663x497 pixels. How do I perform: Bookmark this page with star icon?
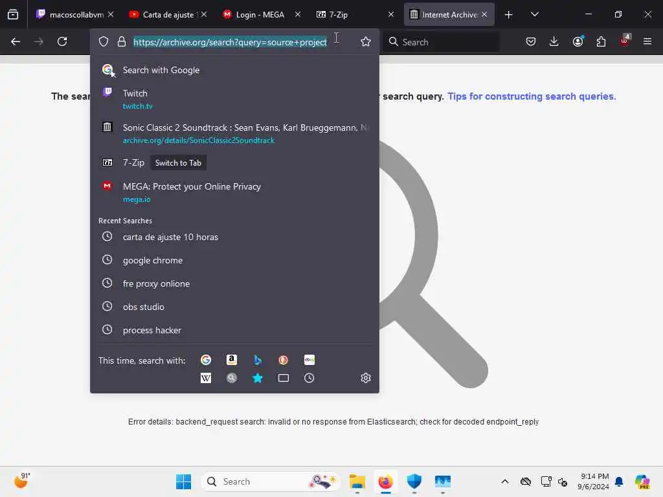pyautogui.click(x=366, y=41)
